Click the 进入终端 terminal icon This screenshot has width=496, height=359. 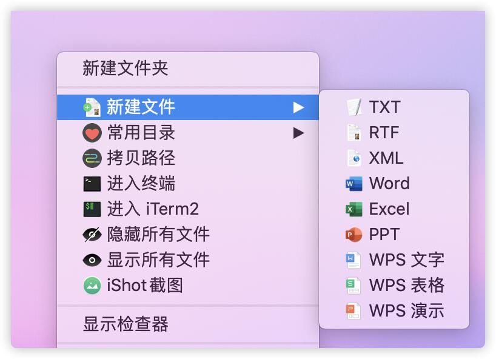click(92, 184)
